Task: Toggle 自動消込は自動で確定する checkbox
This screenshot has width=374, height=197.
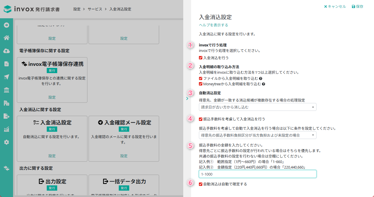Action: pyautogui.click(x=201, y=184)
